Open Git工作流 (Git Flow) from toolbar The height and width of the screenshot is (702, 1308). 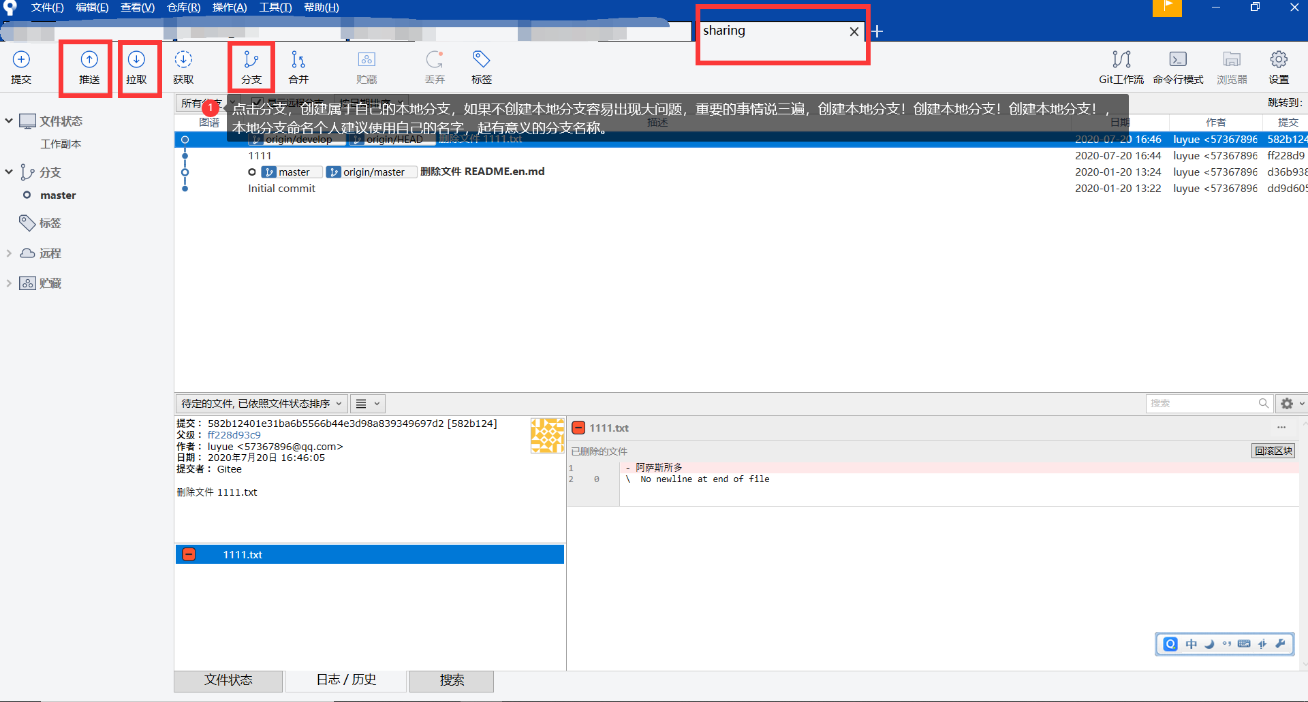(1121, 67)
